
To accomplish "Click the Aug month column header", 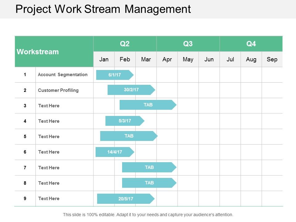I will (x=251, y=59).
